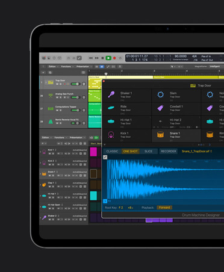Record-enable the Trap Door track

click(x=64, y=84)
